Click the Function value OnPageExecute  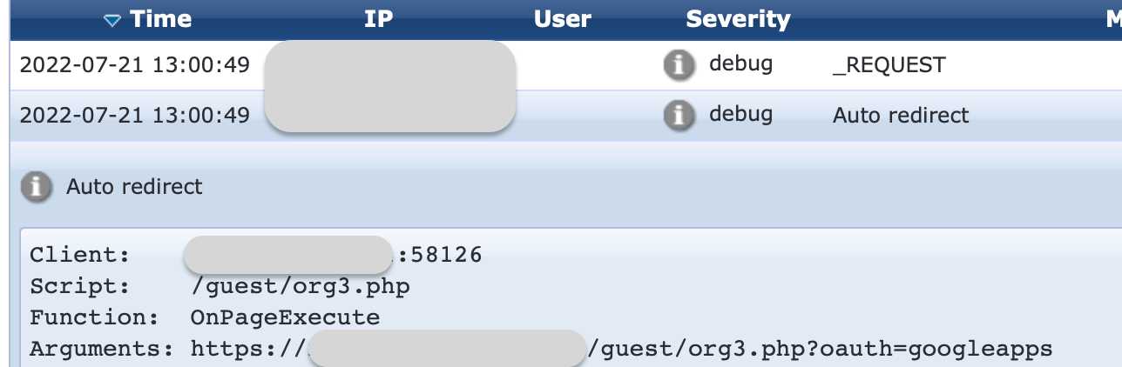coord(285,317)
